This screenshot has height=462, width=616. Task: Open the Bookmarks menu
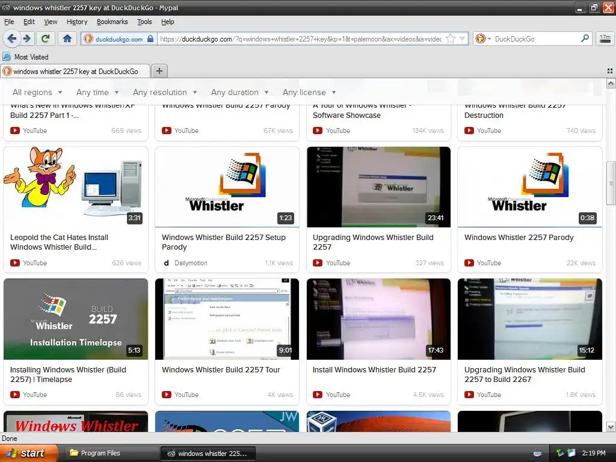112,22
